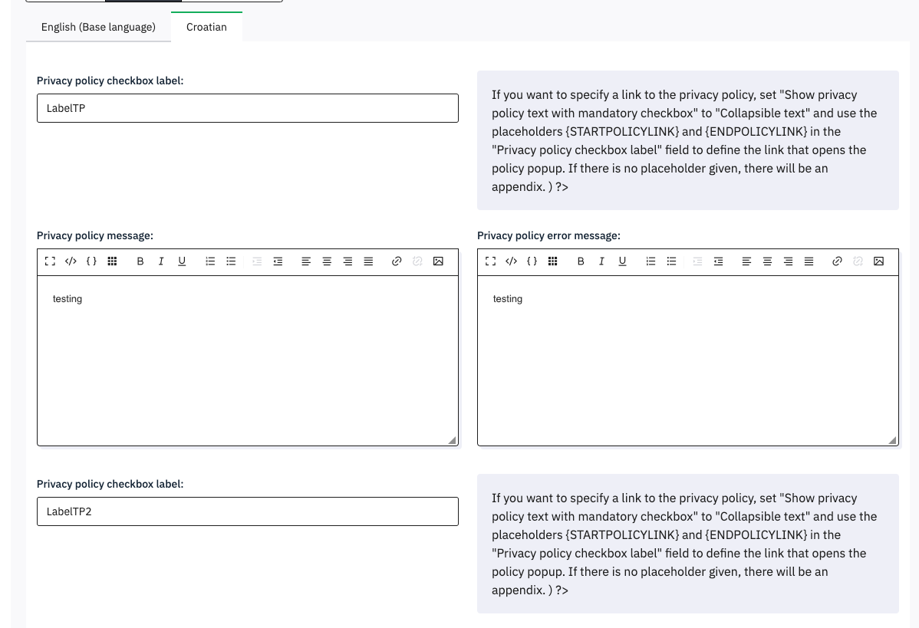Apply bold in error message editor
The image size is (919, 628).
[581, 261]
